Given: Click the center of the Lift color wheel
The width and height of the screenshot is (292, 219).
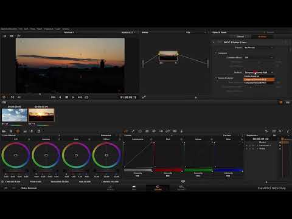Looking at the screenshot, I should tap(16, 155).
